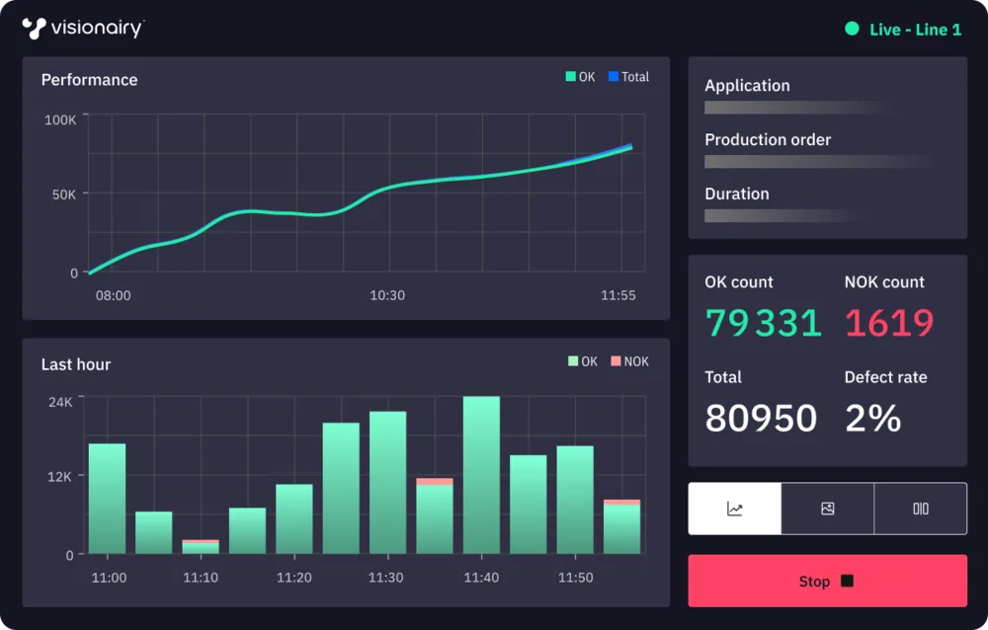Click the 100K y-axis label
Image resolution: width=988 pixels, height=630 pixels.
point(60,119)
